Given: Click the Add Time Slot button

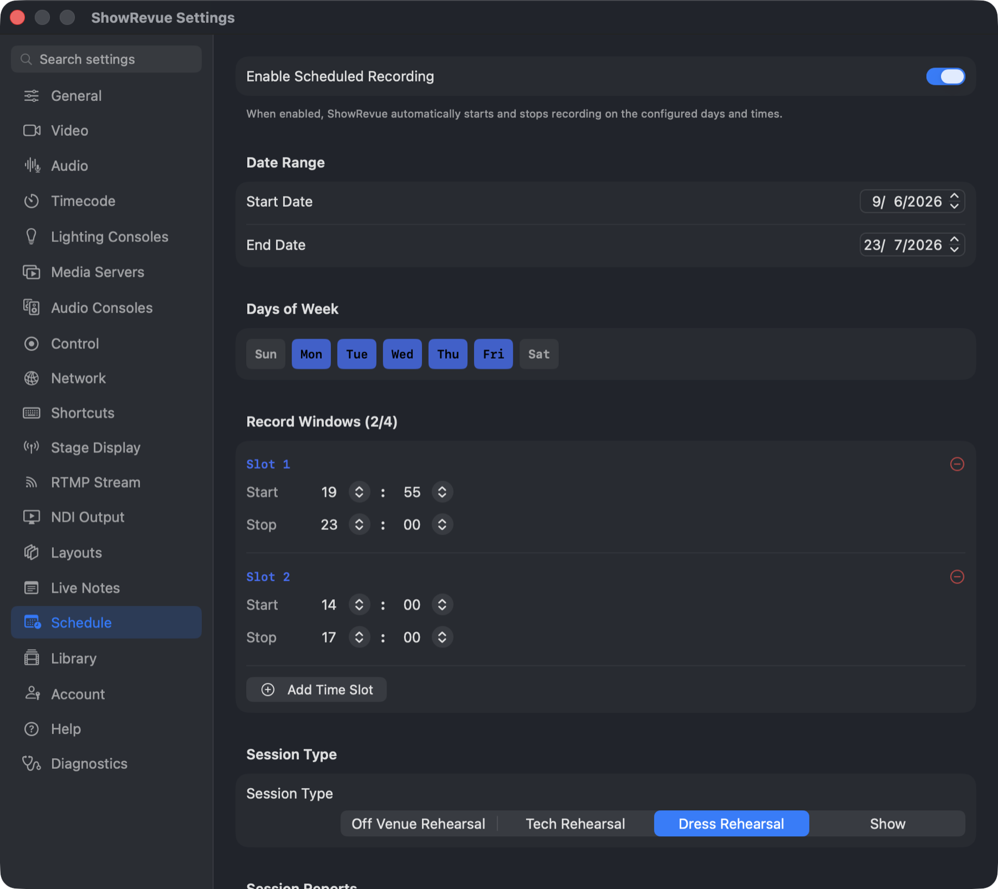Looking at the screenshot, I should (x=316, y=689).
